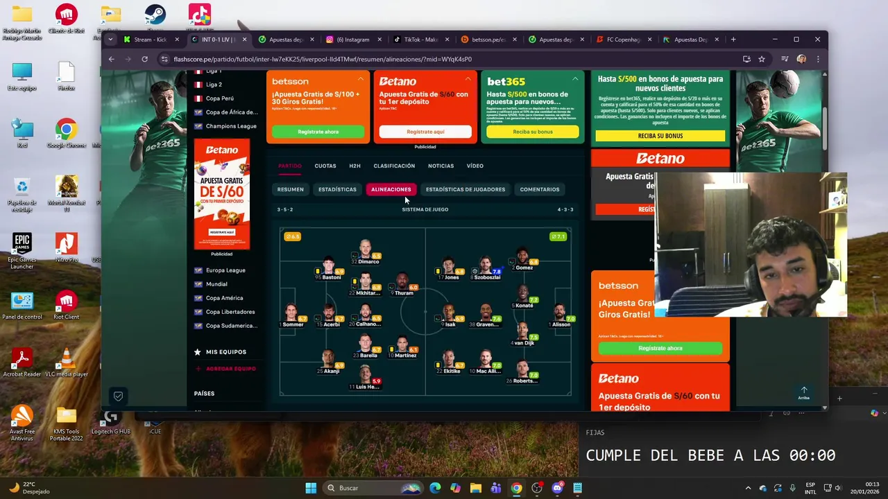
Task: Collapse the bet365 ad card chevron
Action: pos(575,79)
